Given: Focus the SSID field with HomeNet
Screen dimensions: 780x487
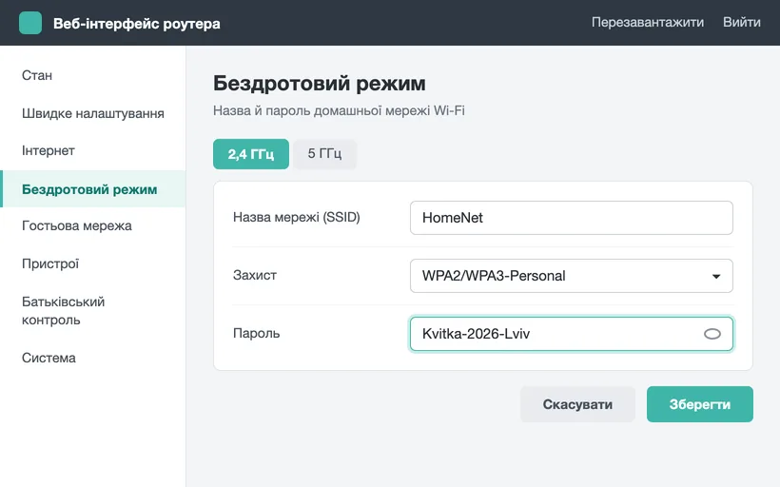Looking at the screenshot, I should pyautogui.click(x=571, y=218).
